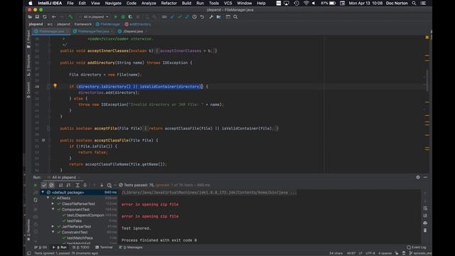Click the editor vertical scrollbar
Image resolution: width=455 pixels, height=256 pixels.
click(x=427, y=81)
